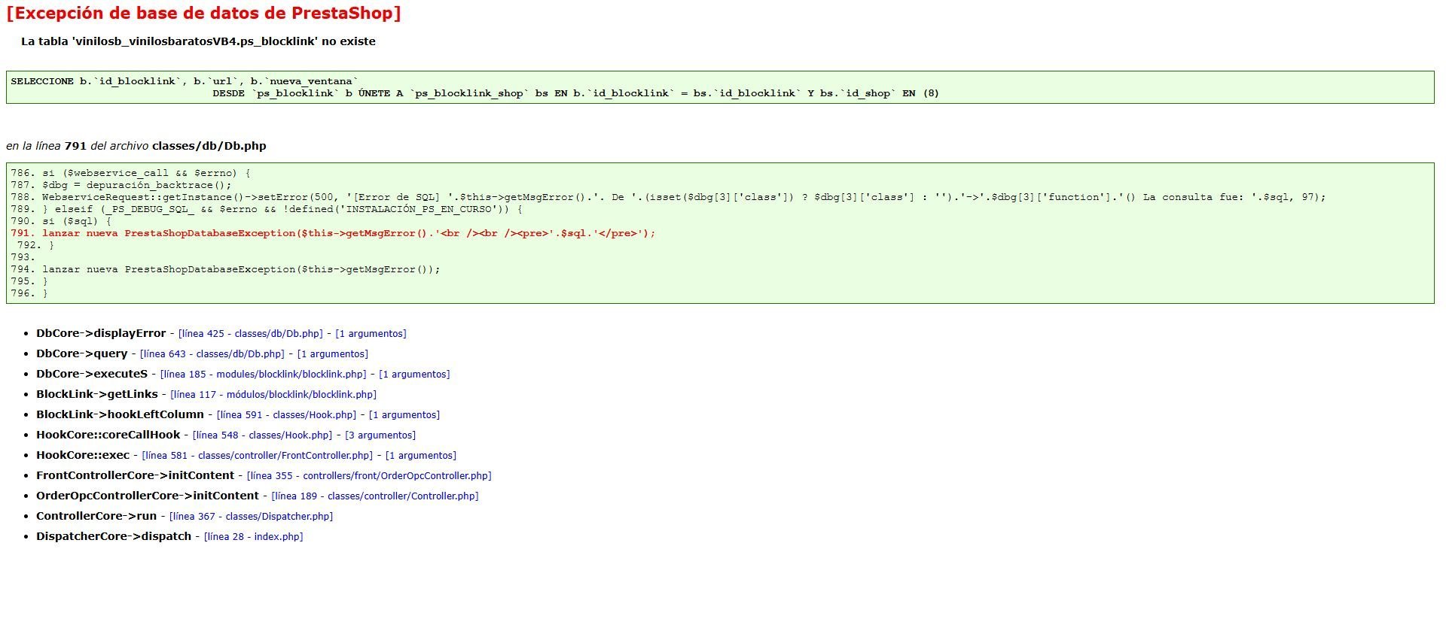This screenshot has width=1446, height=634.
Task: Click 'FrontControllerCore->initContent' stack entry name
Action: pos(135,475)
